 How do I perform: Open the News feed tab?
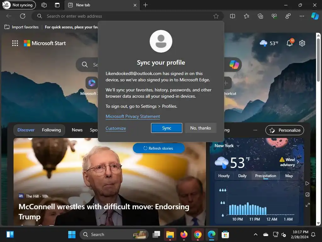[x=77, y=130]
